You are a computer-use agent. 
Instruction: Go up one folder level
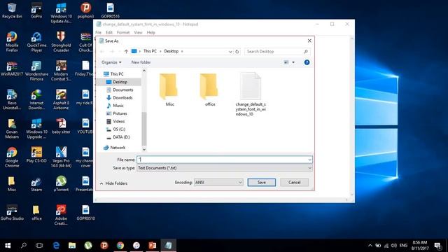point(126,51)
